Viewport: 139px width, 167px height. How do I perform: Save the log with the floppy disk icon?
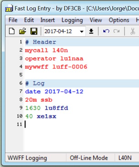point(34,31)
